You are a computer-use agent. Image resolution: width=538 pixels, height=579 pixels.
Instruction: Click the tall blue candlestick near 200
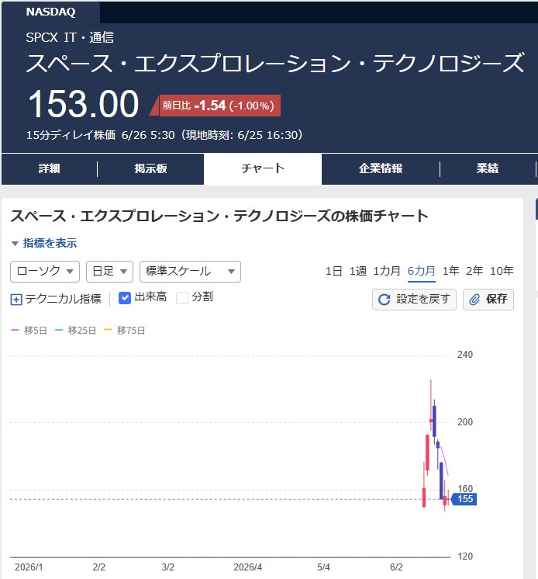pos(434,421)
